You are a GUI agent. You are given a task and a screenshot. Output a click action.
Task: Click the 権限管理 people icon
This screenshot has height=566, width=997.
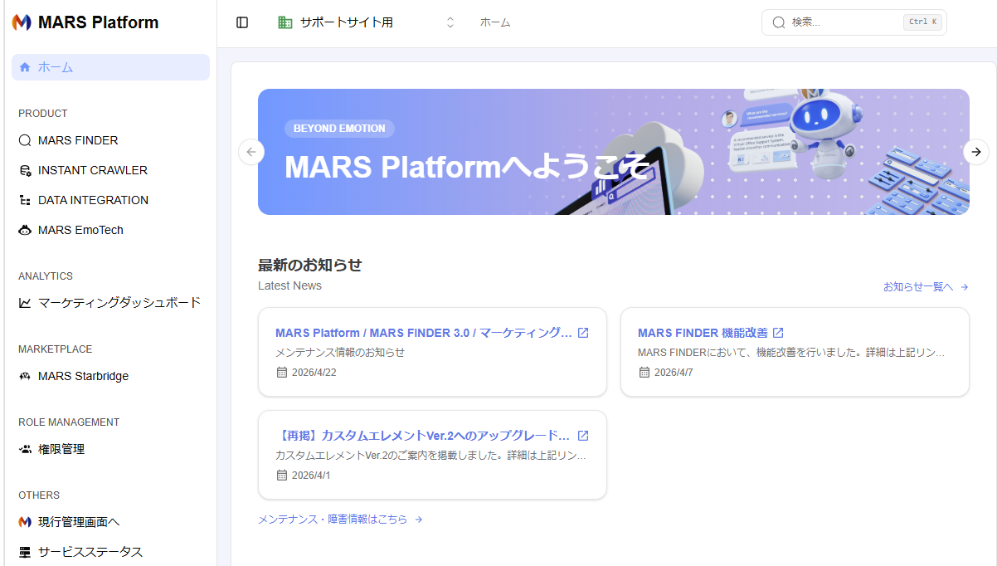tap(25, 449)
